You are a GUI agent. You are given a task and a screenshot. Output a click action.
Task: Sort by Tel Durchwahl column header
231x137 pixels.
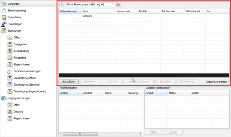tap(194, 11)
